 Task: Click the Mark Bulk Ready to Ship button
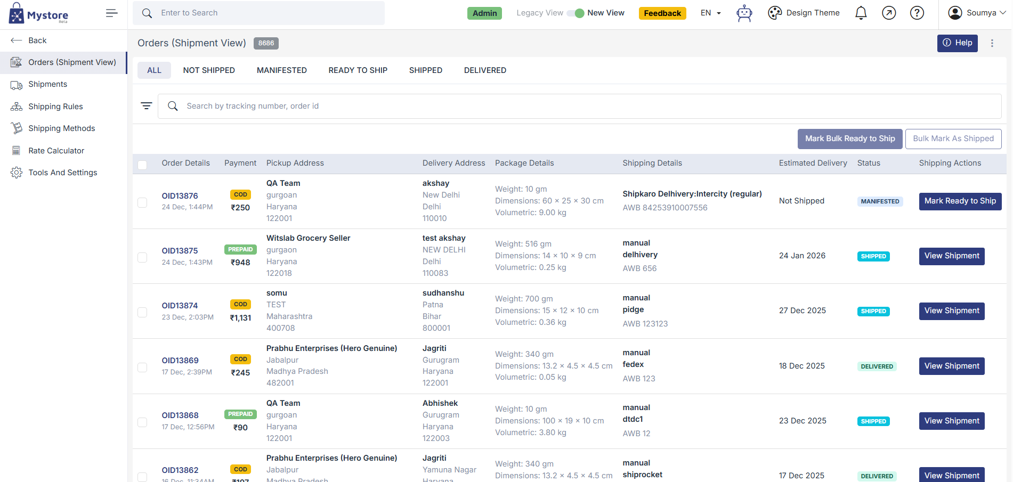coord(849,139)
